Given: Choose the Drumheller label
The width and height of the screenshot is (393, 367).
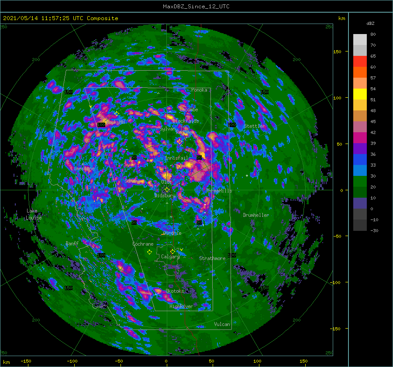Looking at the screenshot, I should point(256,215).
